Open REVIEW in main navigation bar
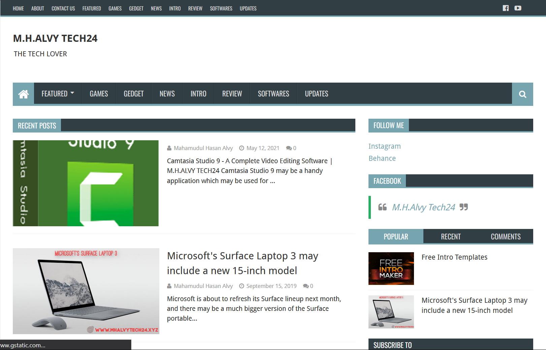Image resolution: width=546 pixels, height=350 pixels. 232,94
